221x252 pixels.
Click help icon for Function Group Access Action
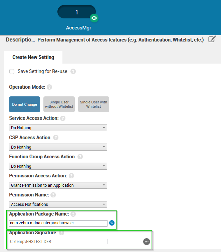click(x=80, y=157)
